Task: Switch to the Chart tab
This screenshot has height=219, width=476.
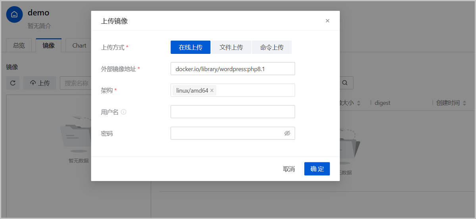Action: point(79,46)
